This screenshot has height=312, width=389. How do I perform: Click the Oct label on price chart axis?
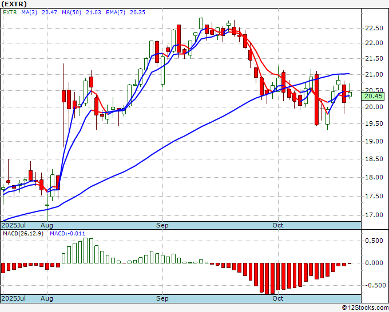(x=278, y=225)
